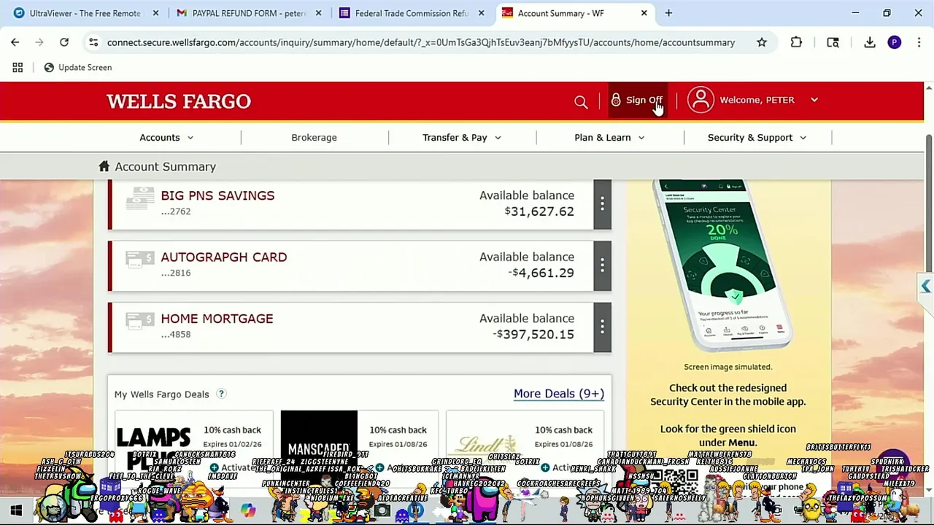Image resolution: width=934 pixels, height=525 pixels.
Task: Click the card account icon next to AUTOGRAPGH CARD
Action: [139, 259]
